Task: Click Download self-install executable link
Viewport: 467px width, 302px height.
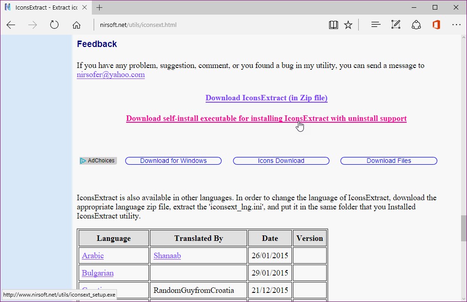Action: [x=266, y=119]
